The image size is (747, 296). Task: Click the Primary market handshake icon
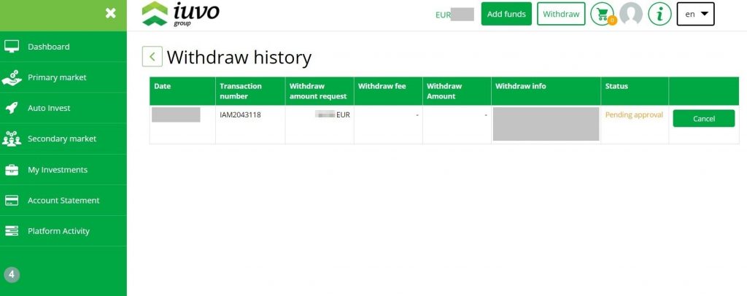point(12,77)
